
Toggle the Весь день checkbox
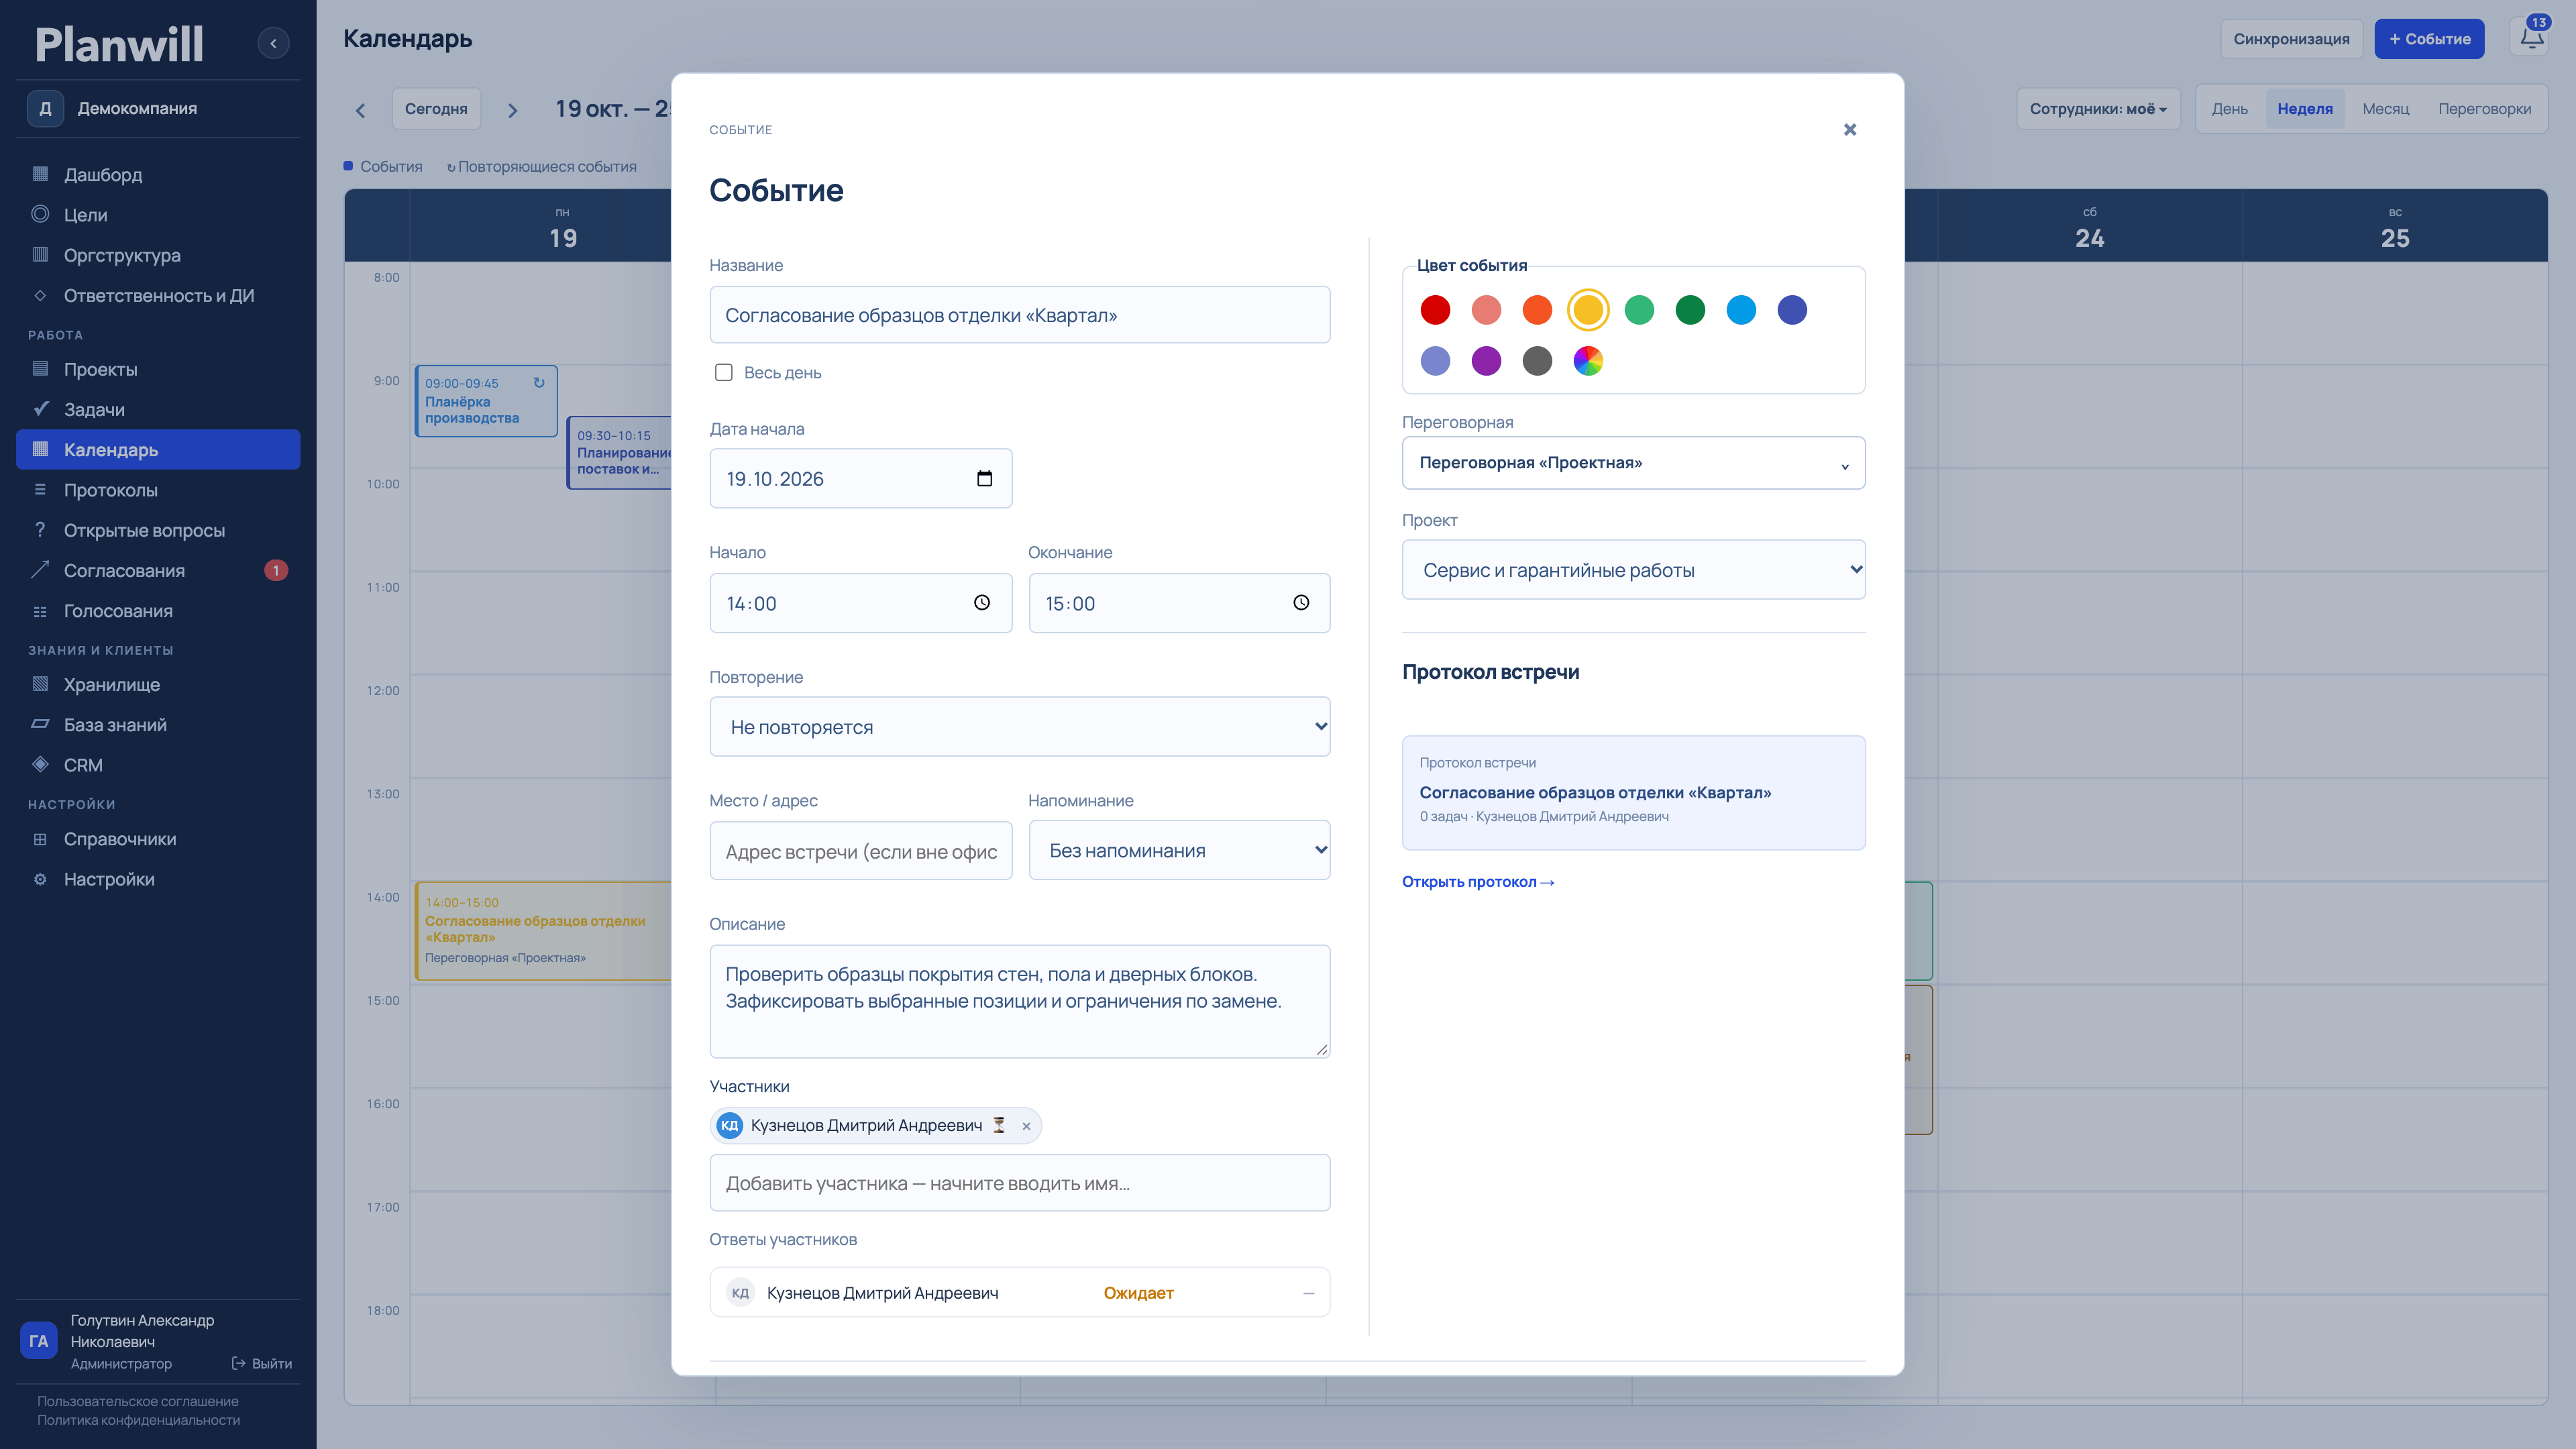click(724, 372)
